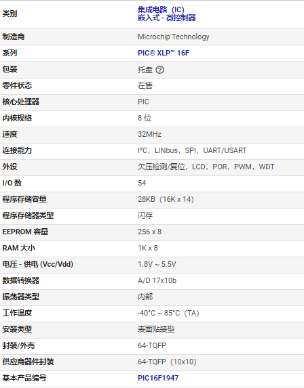Viewport: 304px width, 388px height.
Task: Click the A/D 17x10b converter value
Action: [x=157, y=280]
